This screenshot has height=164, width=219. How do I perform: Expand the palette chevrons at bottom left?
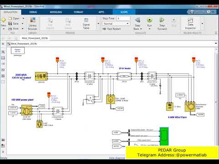3,152
